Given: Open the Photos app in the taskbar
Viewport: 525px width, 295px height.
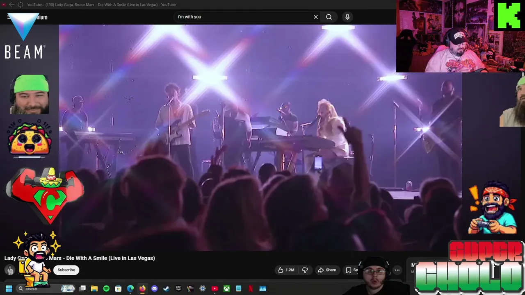Looking at the screenshot, I should tap(262, 288).
